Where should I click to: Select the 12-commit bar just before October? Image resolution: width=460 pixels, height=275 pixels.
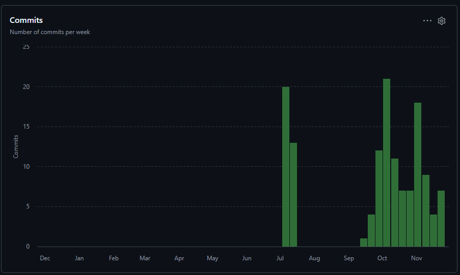pos(379,198)
